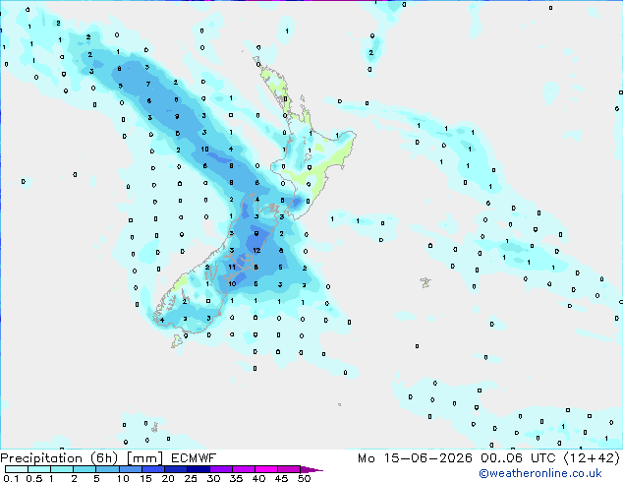Click the 1–2 mm legend color swatch
The width and height of the screenshot is (623, 482).
click(62, 469)
